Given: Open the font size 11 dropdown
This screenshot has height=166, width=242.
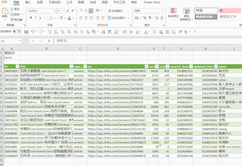Looking at the screenshot, I should 64,11.
